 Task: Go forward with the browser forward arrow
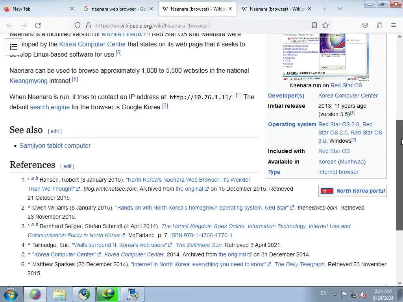pyautogui.click(x=24, y=26)
